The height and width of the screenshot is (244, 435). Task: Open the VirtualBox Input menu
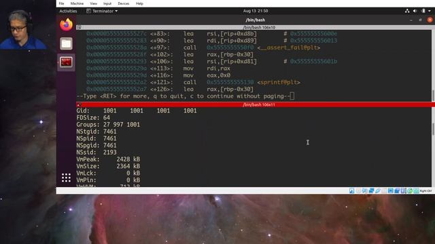coord(107,3)
